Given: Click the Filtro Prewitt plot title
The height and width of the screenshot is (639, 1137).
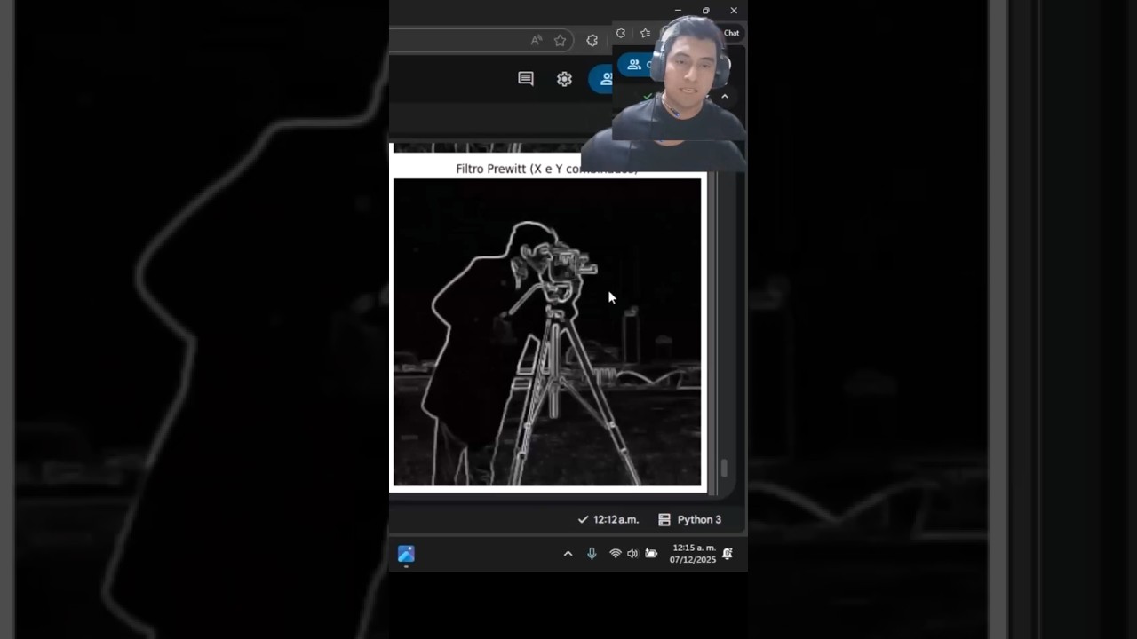Looking at the screenshot, I should (x=546, y=169).
